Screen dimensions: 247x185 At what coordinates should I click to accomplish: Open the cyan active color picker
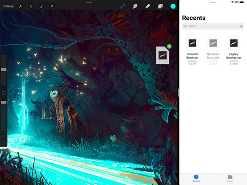click(173, 7)
